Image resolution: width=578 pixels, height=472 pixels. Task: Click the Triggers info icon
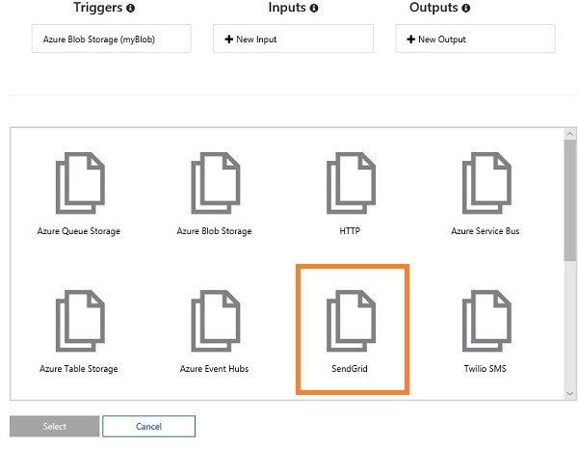pyautogui.click(x=130, y=9)
